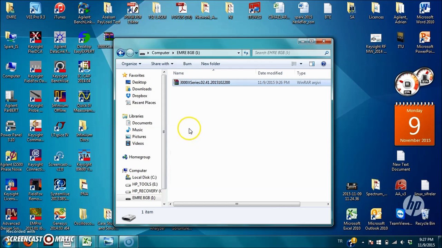Go back using Explorer's Back arrow
Screen dimensions: 442x248
(121, 53)
